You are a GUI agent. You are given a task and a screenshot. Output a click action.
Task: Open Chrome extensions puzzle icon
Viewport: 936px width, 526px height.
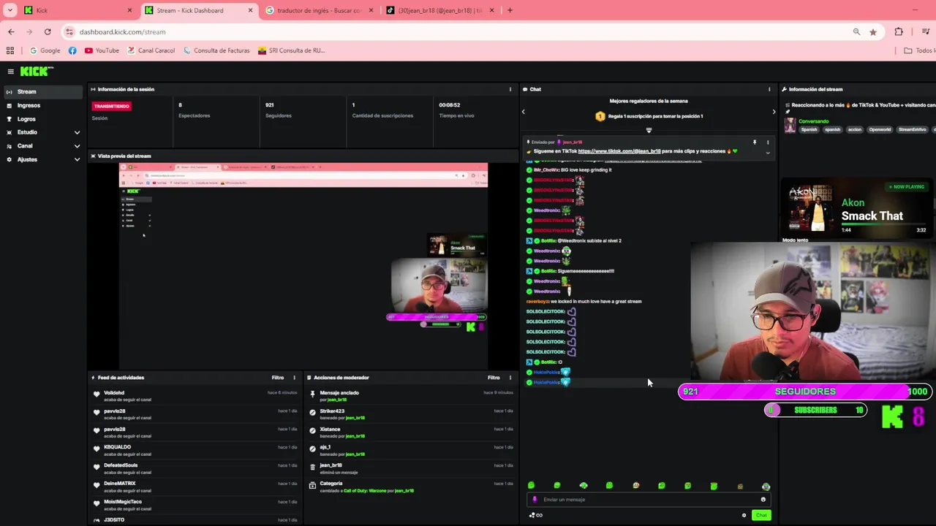[x=899, y=32]
